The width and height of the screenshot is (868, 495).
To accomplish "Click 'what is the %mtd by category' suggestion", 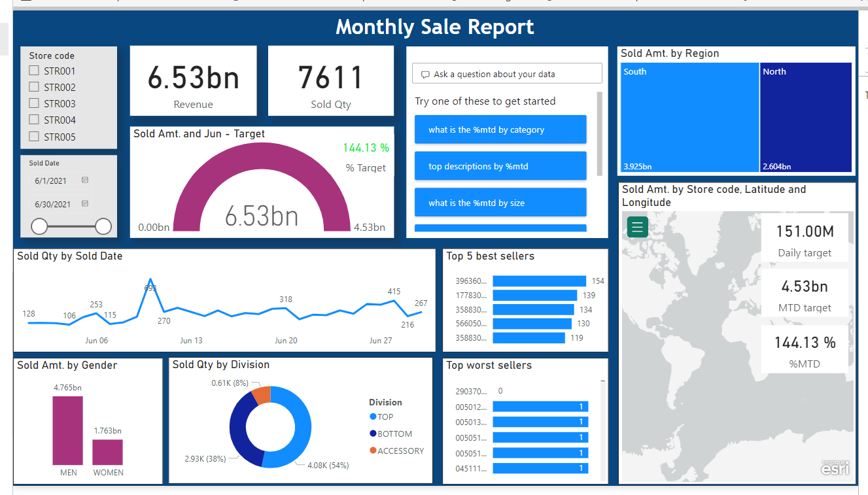I will click(x=500, y=129).
